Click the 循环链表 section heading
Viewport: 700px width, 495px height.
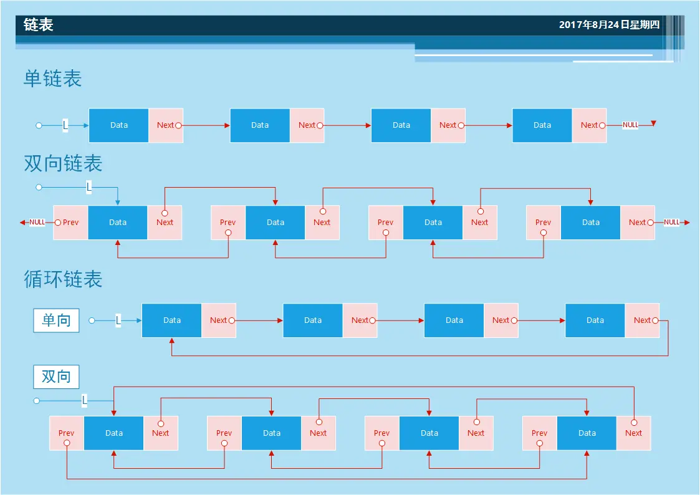(x=63, y=279)
